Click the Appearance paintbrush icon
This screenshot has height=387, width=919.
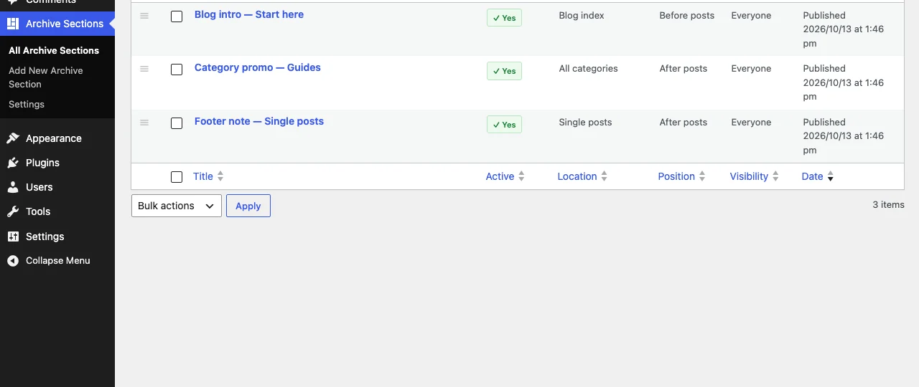13,138
